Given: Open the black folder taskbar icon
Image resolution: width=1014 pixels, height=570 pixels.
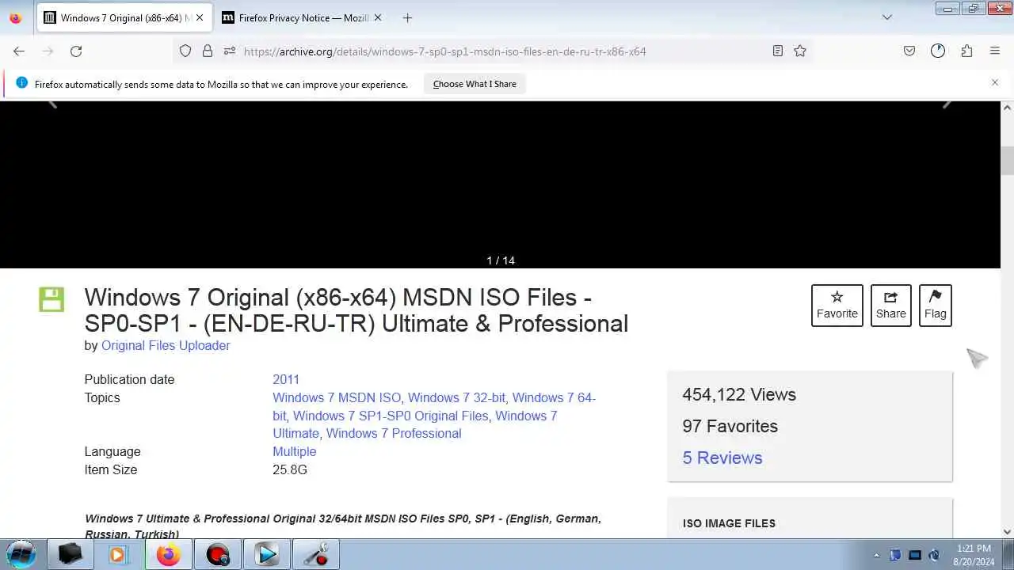Looking at the screenshot, I should tap(70, 554).
